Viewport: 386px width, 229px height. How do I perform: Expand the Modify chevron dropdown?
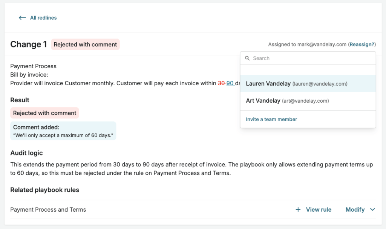coord(372,209)
